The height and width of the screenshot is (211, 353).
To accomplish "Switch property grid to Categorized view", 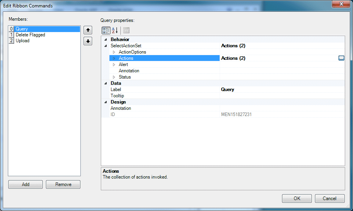I will pos(106,30).
